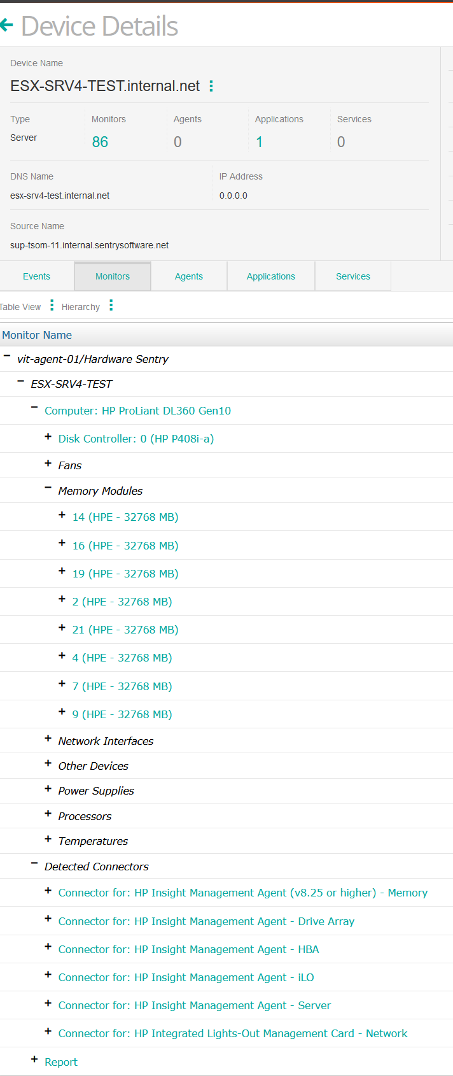Expand the Power Supplies node

pyautogui.click(x=48, y=789)
